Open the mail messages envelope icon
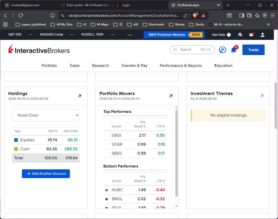 [x=251, y=35]
